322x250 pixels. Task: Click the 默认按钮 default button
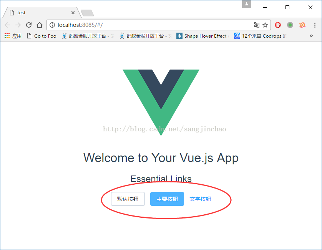[128, 199]
